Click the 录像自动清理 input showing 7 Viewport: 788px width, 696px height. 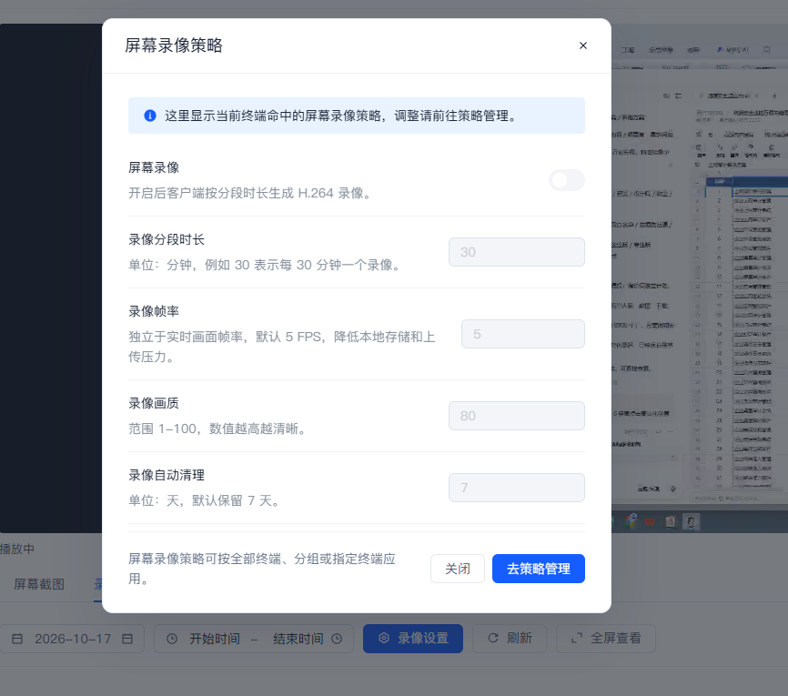click(x=517, y=488)
